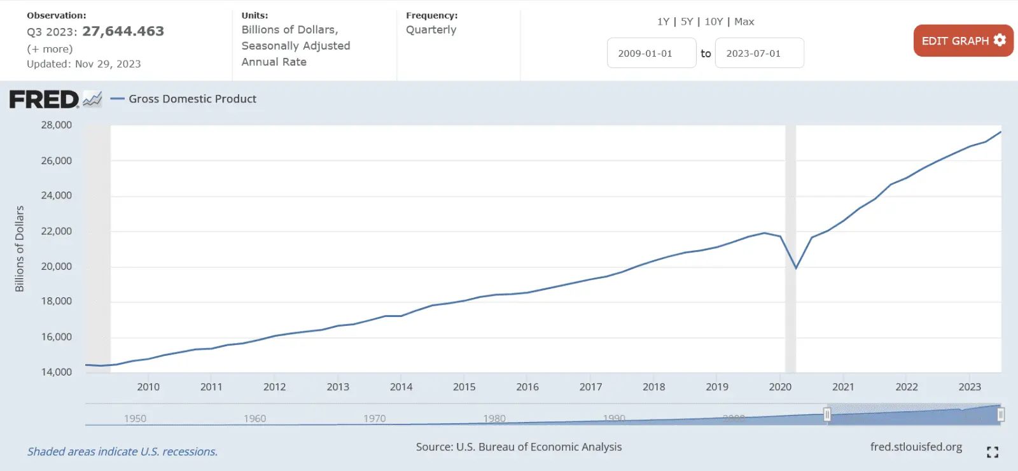Click the FRED logo
Viewport: 1018px width, 471px height.
44,99
